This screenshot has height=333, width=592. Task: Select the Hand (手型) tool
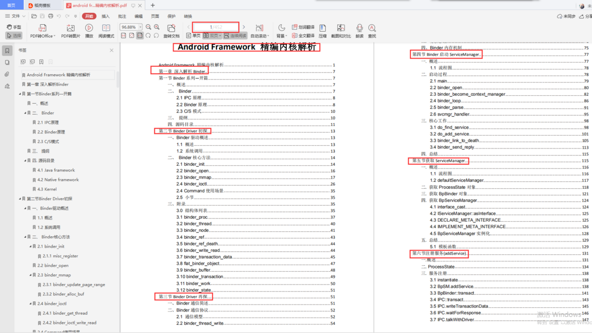14,27
